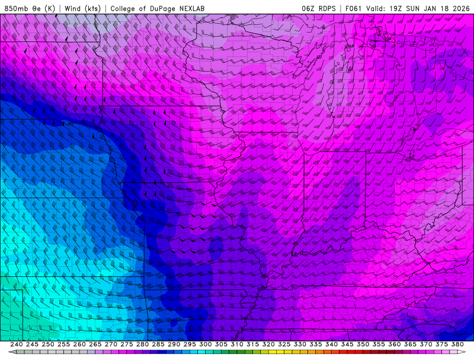Click the 305 scale label
The height and width of the screenshot is (355, 474).
[221, 344]
